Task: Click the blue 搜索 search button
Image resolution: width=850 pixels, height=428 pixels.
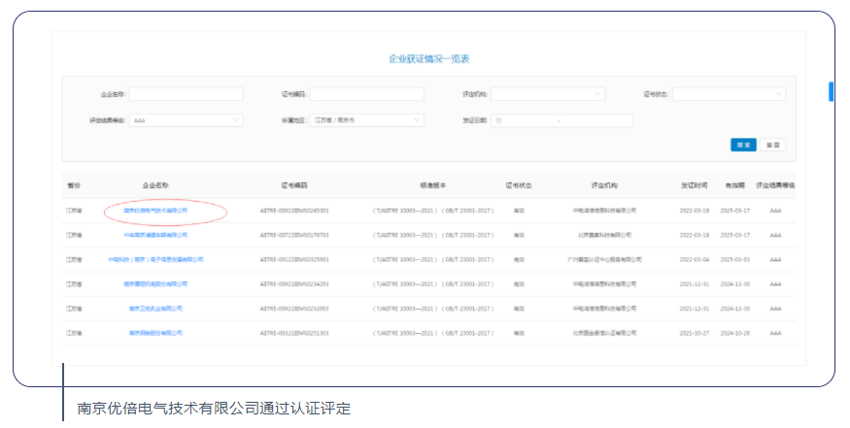Action: point(743,145)
